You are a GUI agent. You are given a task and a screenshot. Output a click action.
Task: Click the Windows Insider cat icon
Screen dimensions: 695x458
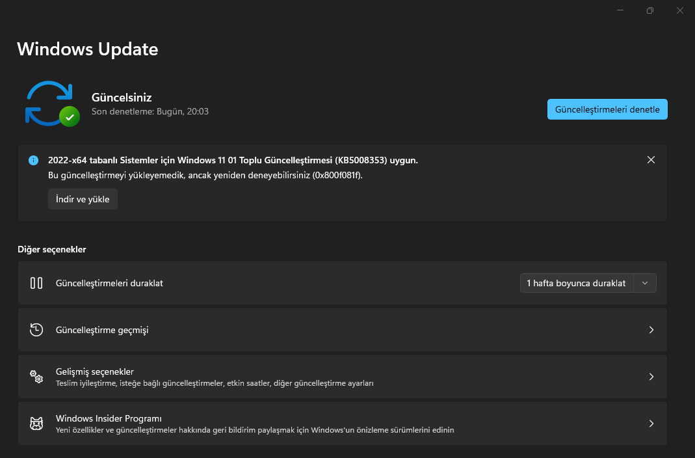[36, 424]
